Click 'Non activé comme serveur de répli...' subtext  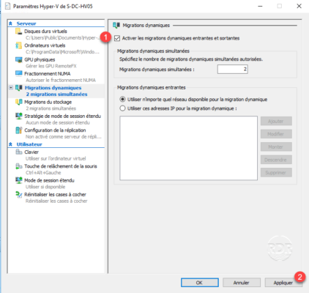point(64,137)
